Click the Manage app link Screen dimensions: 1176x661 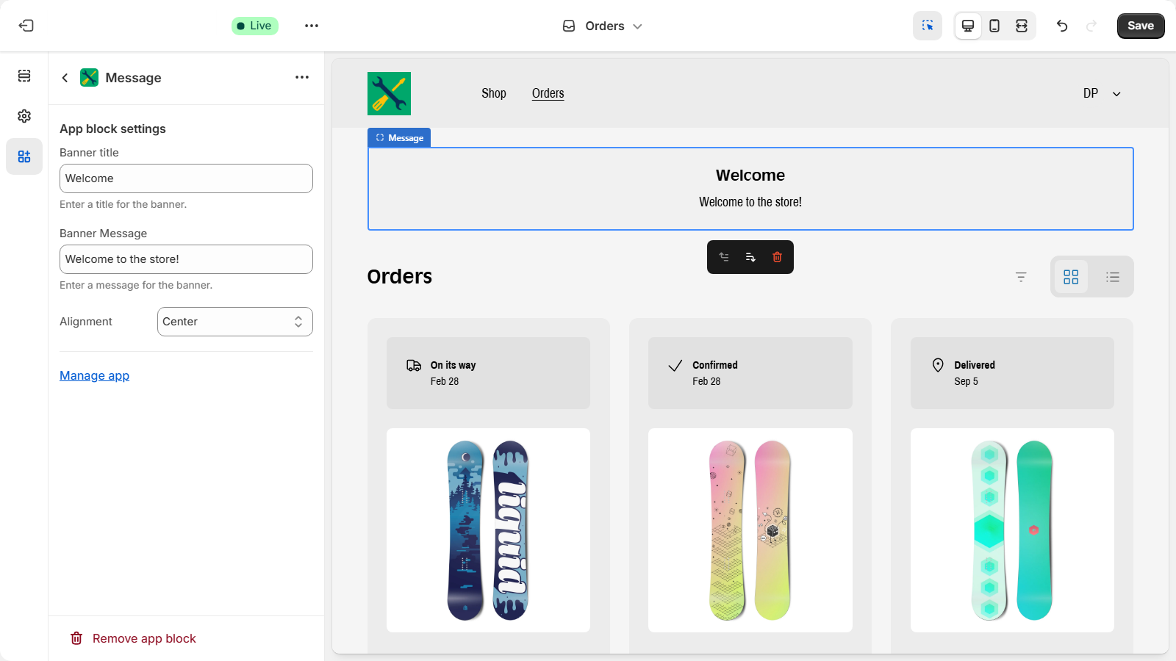pyautogui.click(x=94, y=375)
